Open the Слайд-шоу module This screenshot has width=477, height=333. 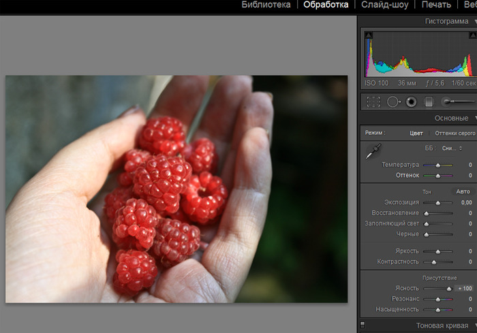click(x=385, y=5)
